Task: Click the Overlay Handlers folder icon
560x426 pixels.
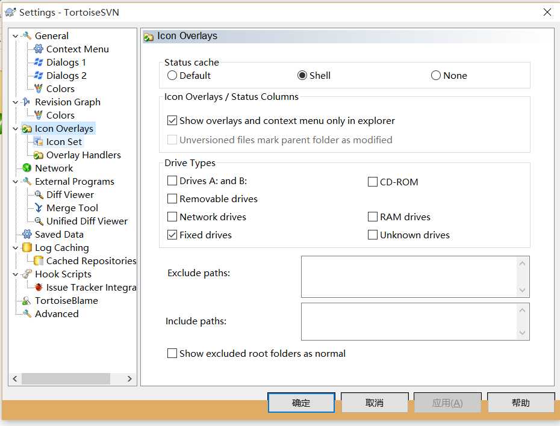Action: [x=39, y=155]
